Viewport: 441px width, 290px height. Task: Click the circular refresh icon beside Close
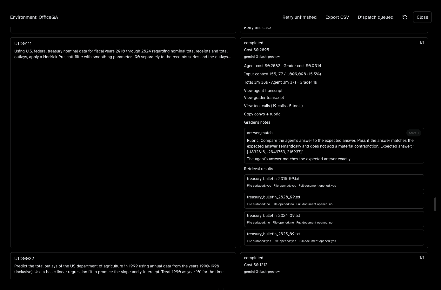[404, 17]
